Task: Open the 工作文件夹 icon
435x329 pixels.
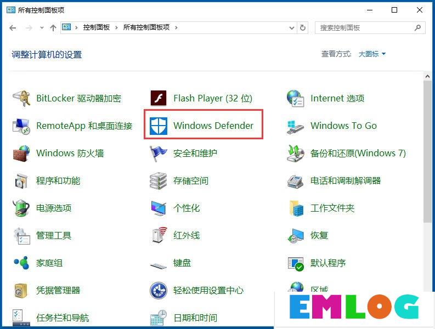Action: pyautogui.click(x=296, y=208)
